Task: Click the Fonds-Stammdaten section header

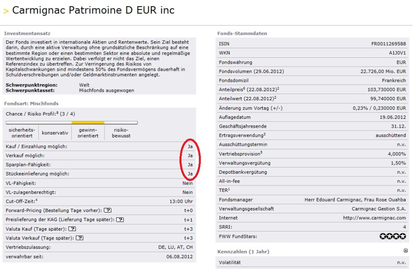Action: pyautogui.click(x=242, y=34)
